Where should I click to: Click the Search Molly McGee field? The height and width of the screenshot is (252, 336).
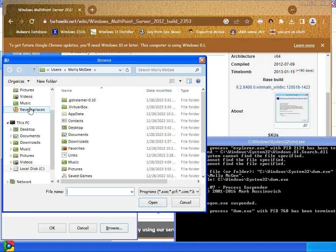click(x=168, y=70)
